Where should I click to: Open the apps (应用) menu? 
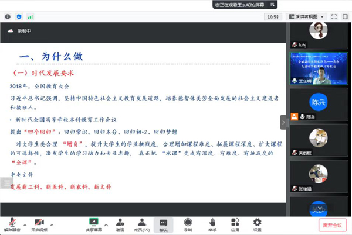(x=235, y=224)
